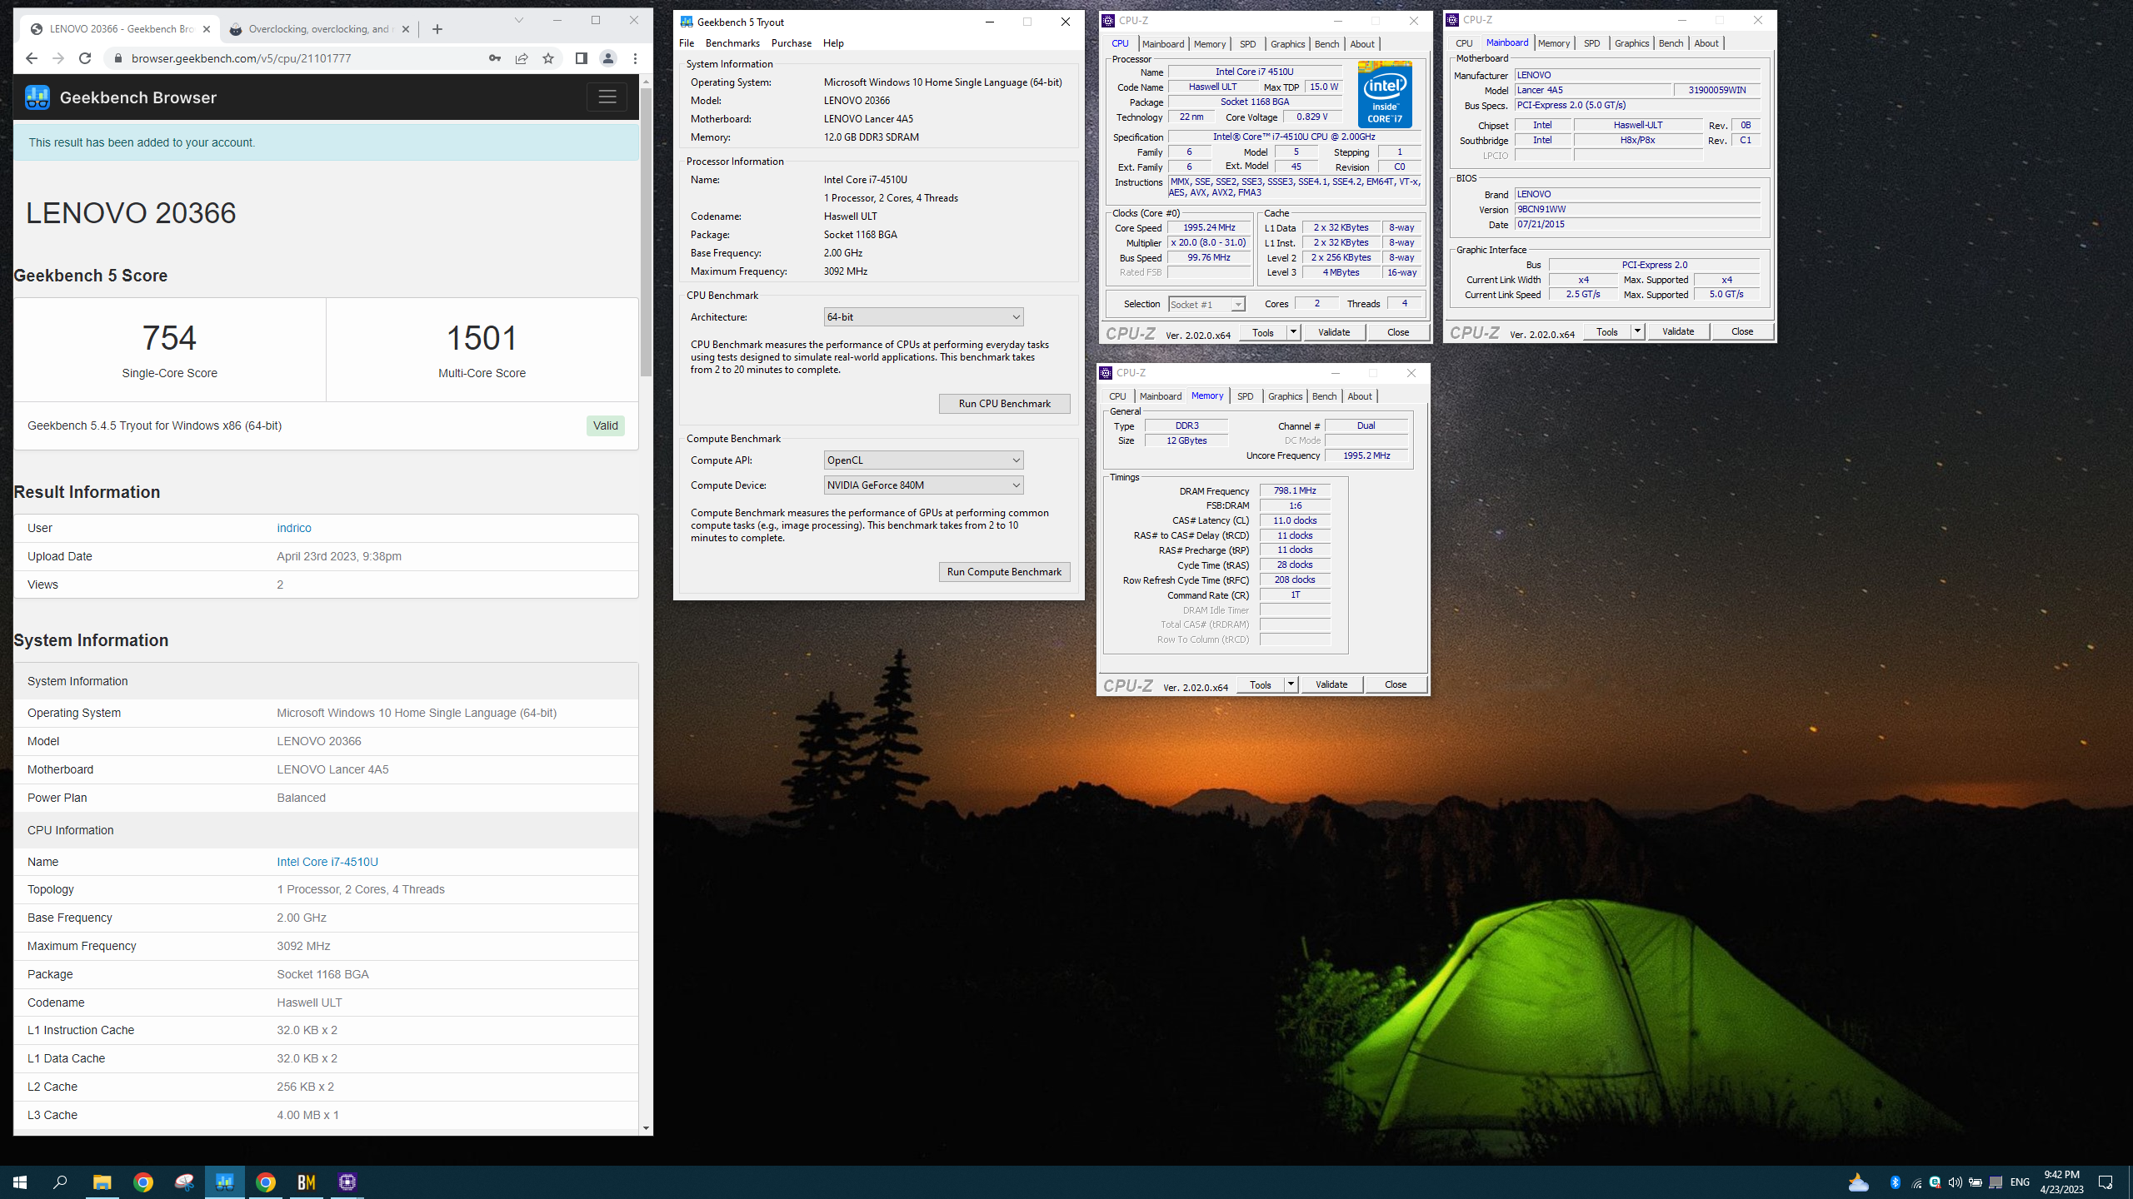Open CPU-Z taskbar icon
Viewport: 2133px width, 1199px height.
coord(347,1182)
